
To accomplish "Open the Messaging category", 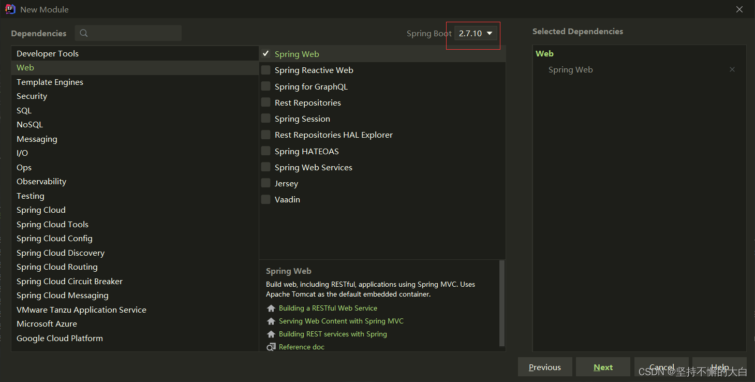I will click(135, 139).
